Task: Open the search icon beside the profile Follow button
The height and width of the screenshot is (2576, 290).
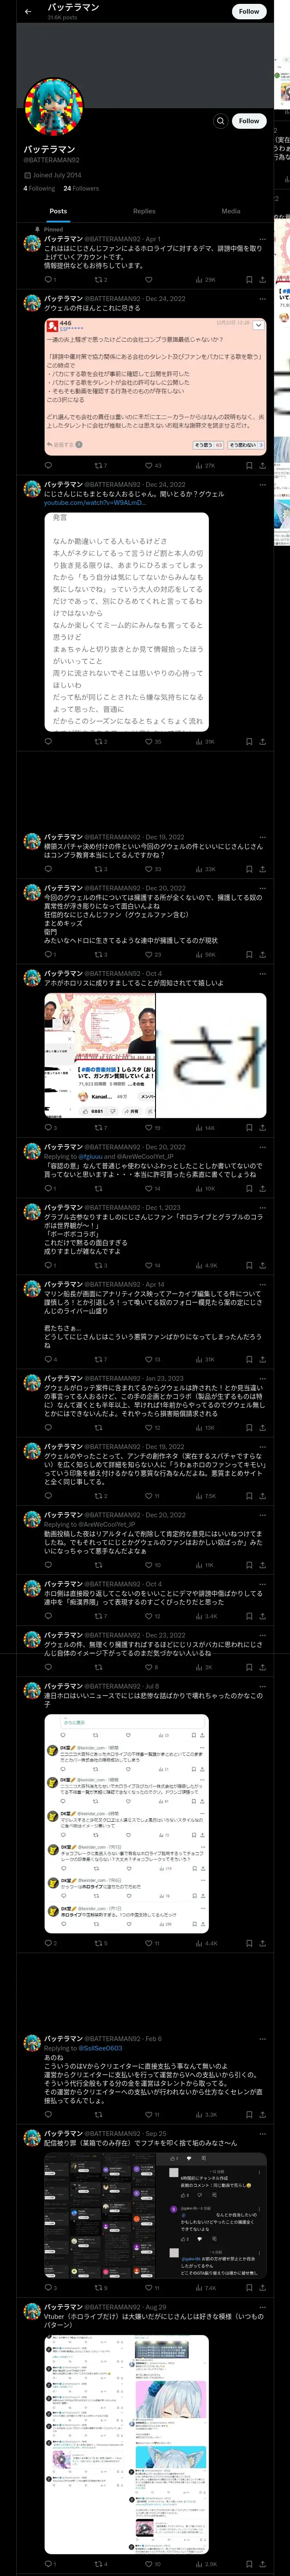Action: tap(221, 121)
